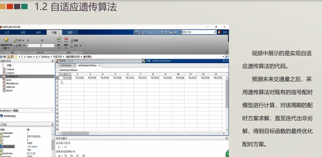Collapse the ribbon toolstrip using the arrow
Viewport: 322px width, 157px height.
227,52
